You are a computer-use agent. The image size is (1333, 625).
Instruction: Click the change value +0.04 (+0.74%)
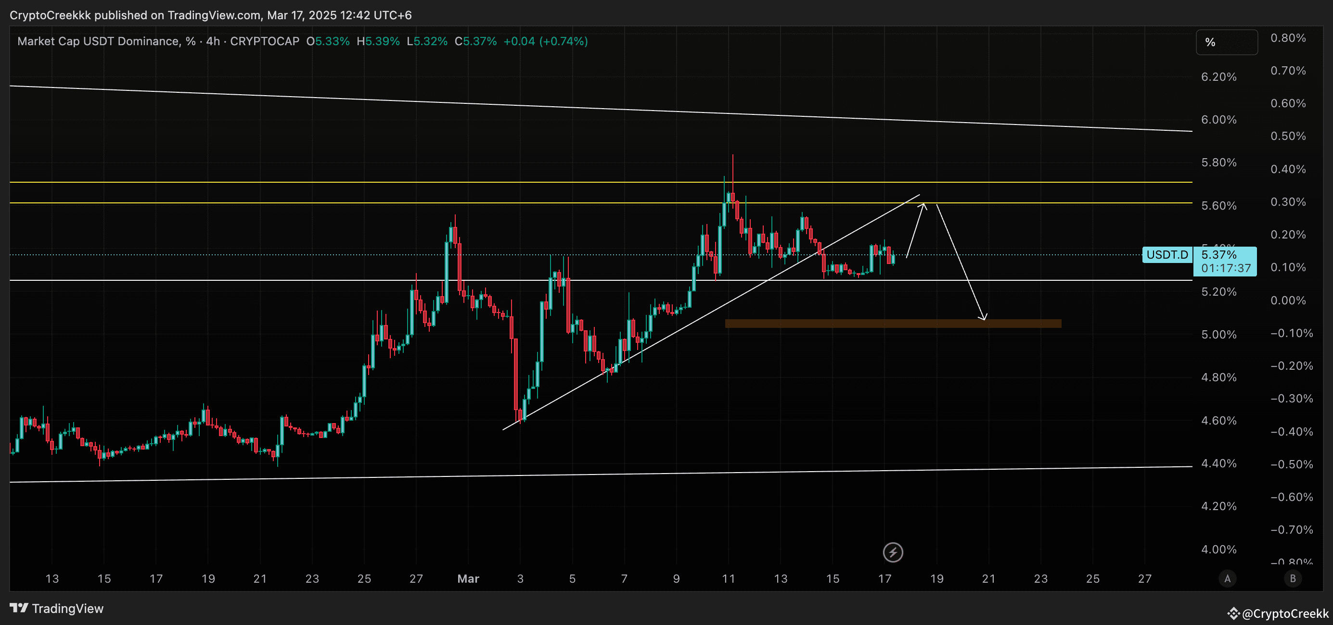545,41
